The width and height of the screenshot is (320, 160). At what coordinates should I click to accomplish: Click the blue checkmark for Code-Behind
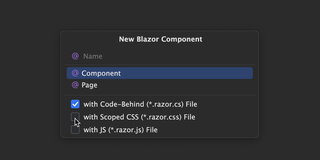pyautogui.click(x=75, y=104)
